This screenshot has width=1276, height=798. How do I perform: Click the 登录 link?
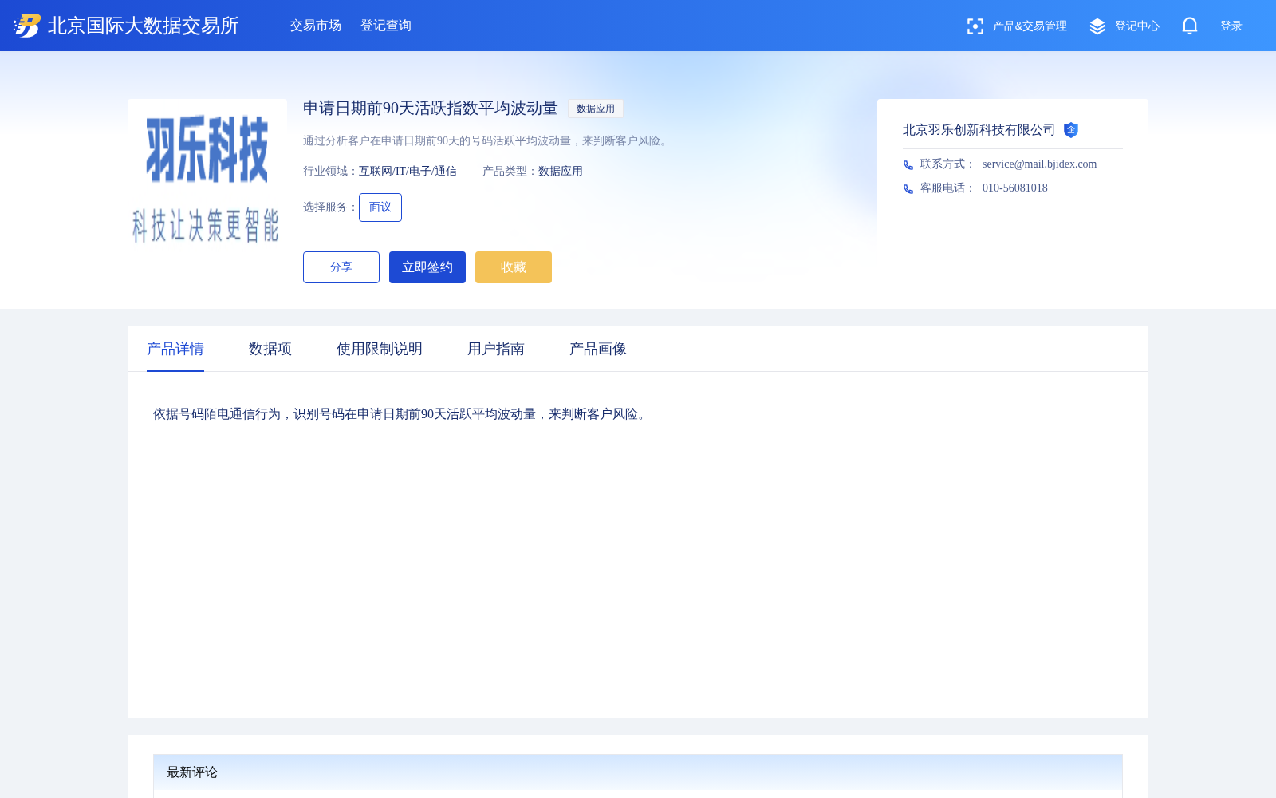point(1231,26)
